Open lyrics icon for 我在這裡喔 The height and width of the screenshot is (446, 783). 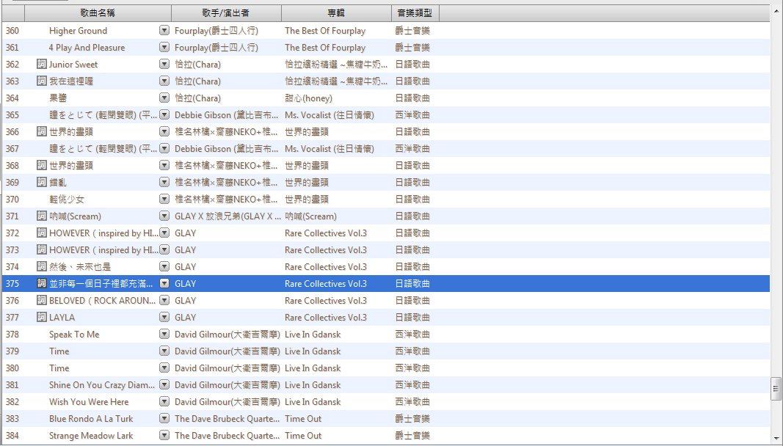pyautogui.click(x=42, y=81)
